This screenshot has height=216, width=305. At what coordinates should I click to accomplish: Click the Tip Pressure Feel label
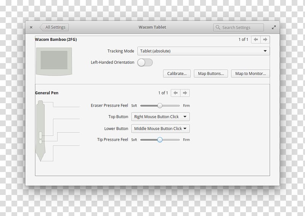[112, 140]
